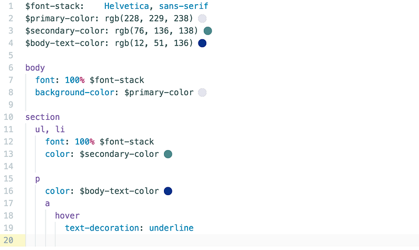Click the hover selector on line 18

pos(68,215)
